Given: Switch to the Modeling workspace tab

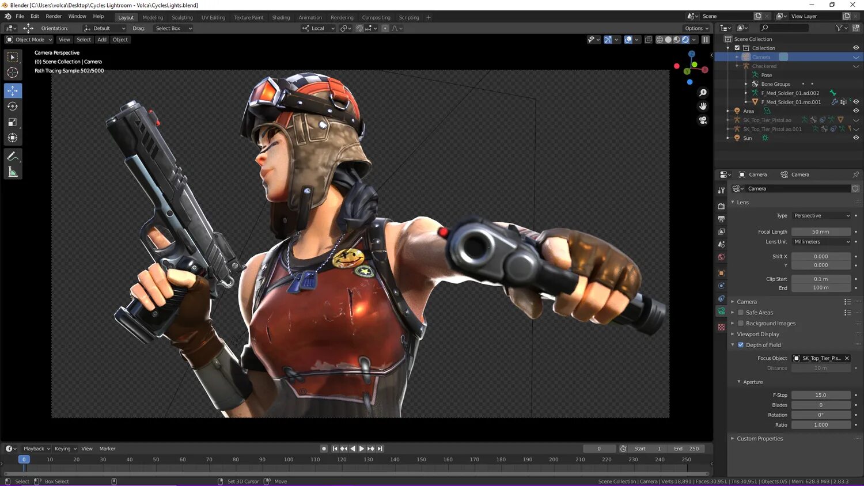Looking at the screenshot, I should pos(153,17).
